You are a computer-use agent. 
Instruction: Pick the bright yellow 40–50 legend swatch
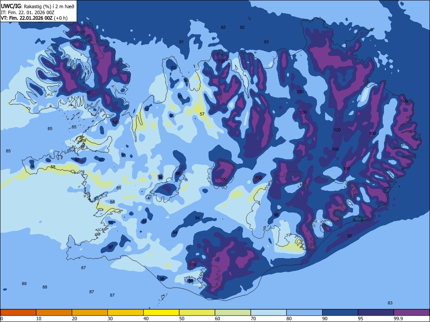tap(161, 313)
